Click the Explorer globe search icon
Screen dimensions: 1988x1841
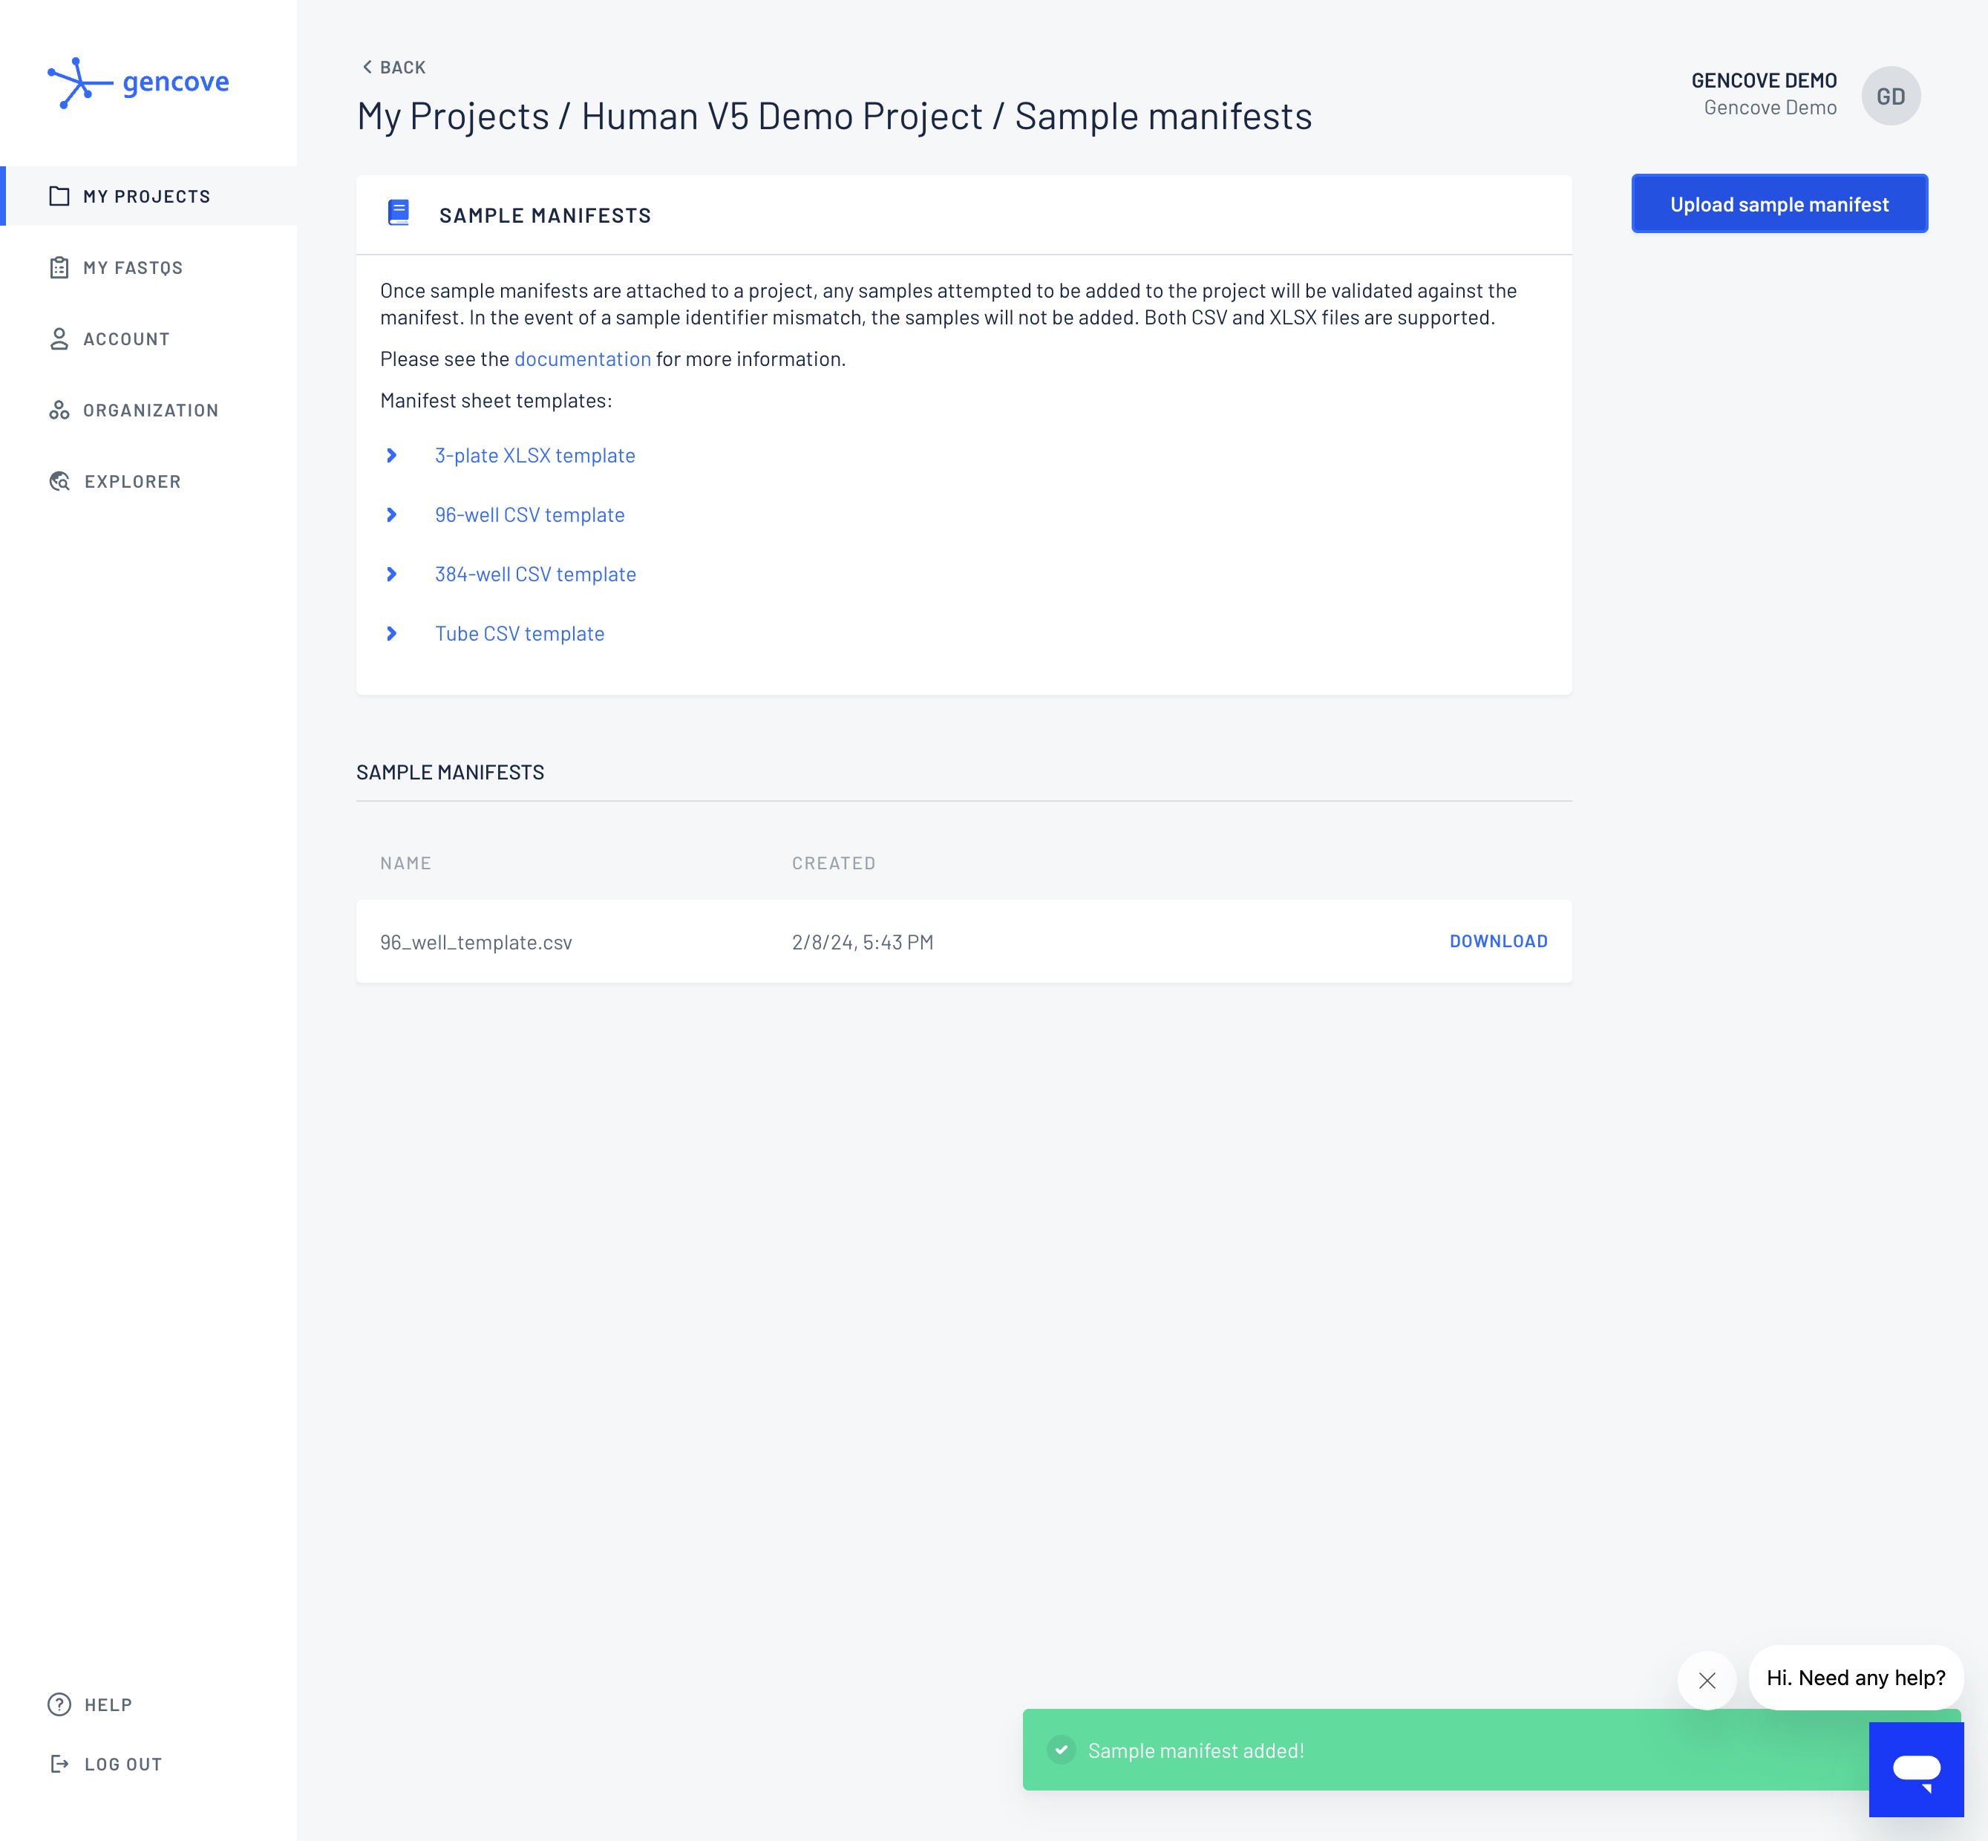[x=60, y=481]
